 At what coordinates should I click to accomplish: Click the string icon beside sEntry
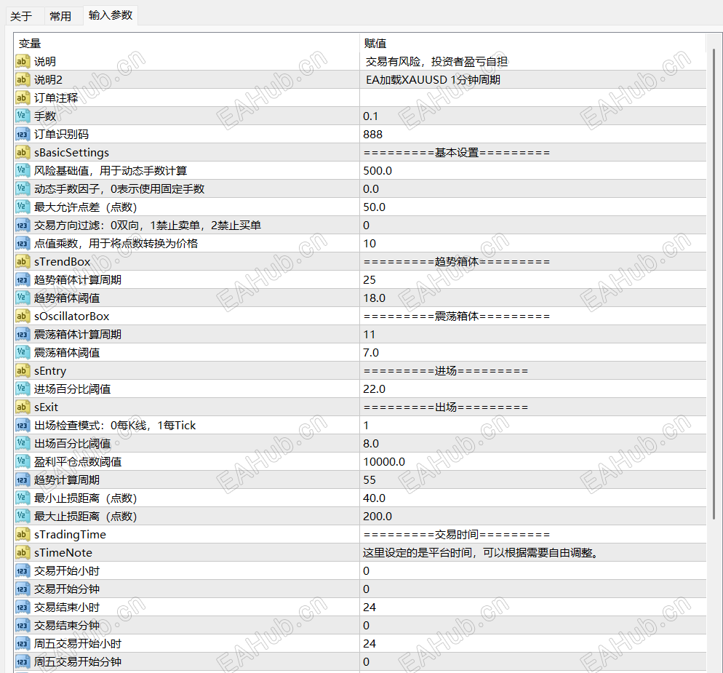(x=22, y=371)
